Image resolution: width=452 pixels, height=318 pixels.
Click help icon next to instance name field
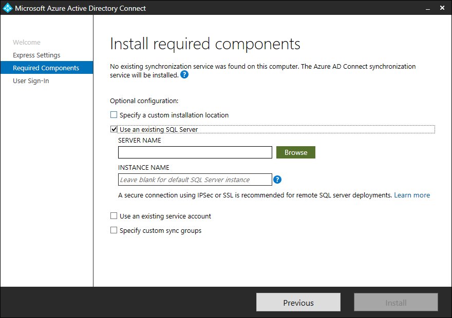tap(277, 180)
